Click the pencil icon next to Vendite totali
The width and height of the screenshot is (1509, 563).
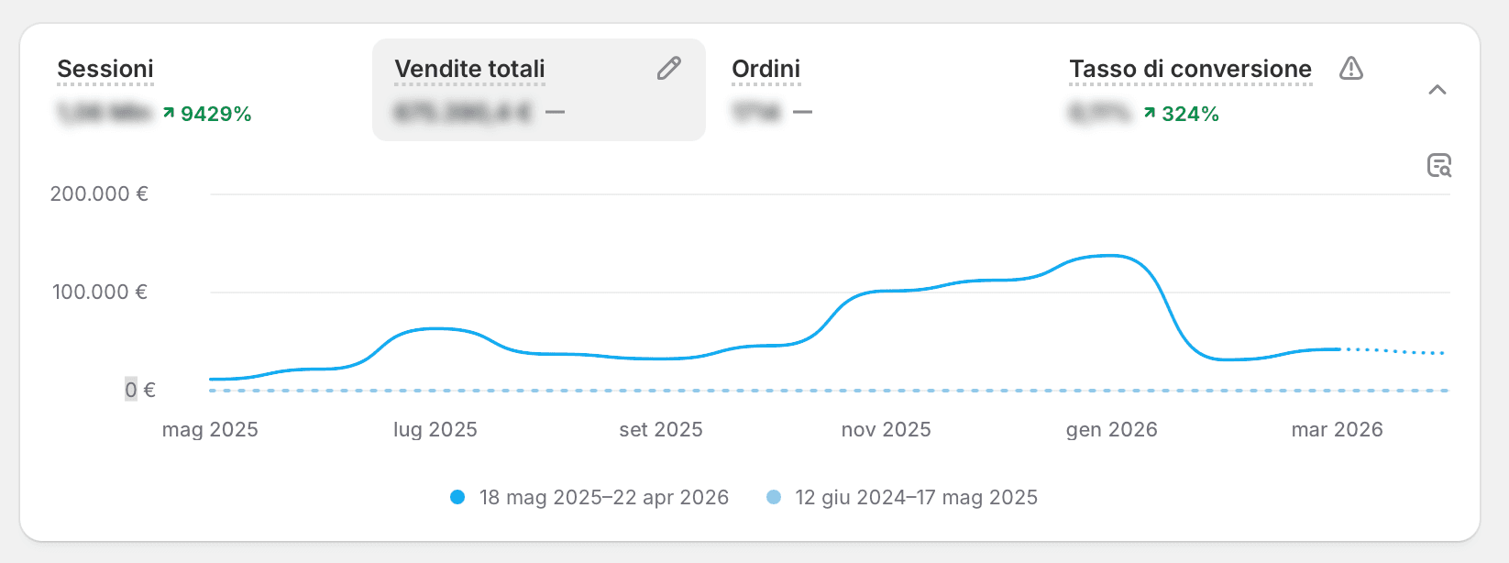pos(670,67)
